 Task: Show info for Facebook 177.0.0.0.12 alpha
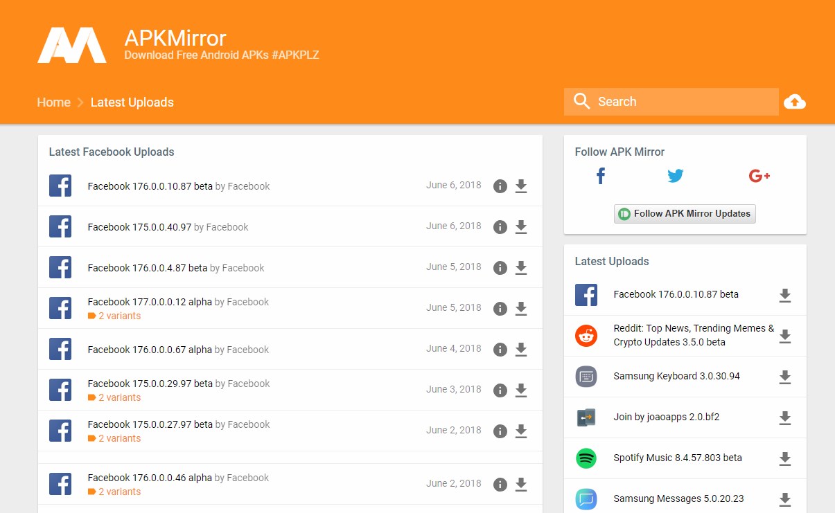pos(500,309)
